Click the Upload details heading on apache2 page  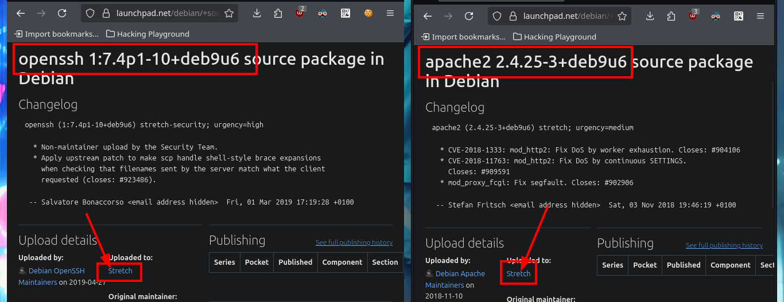(x=464, y=243)
